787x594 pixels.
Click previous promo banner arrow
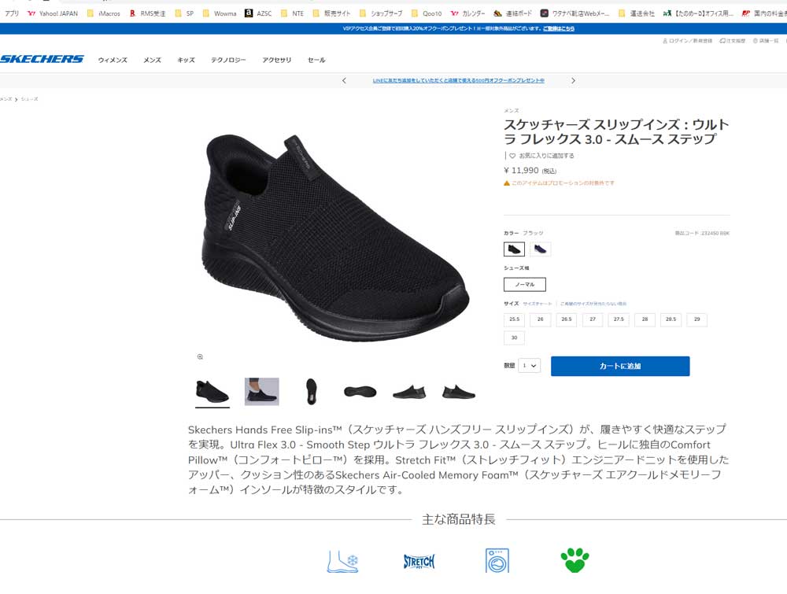pos(344,80)
